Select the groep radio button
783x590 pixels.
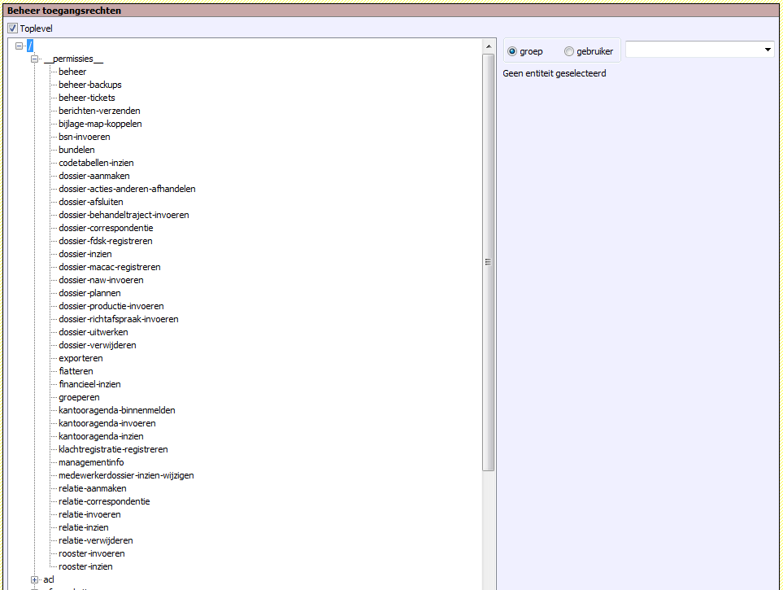[512, 51]
